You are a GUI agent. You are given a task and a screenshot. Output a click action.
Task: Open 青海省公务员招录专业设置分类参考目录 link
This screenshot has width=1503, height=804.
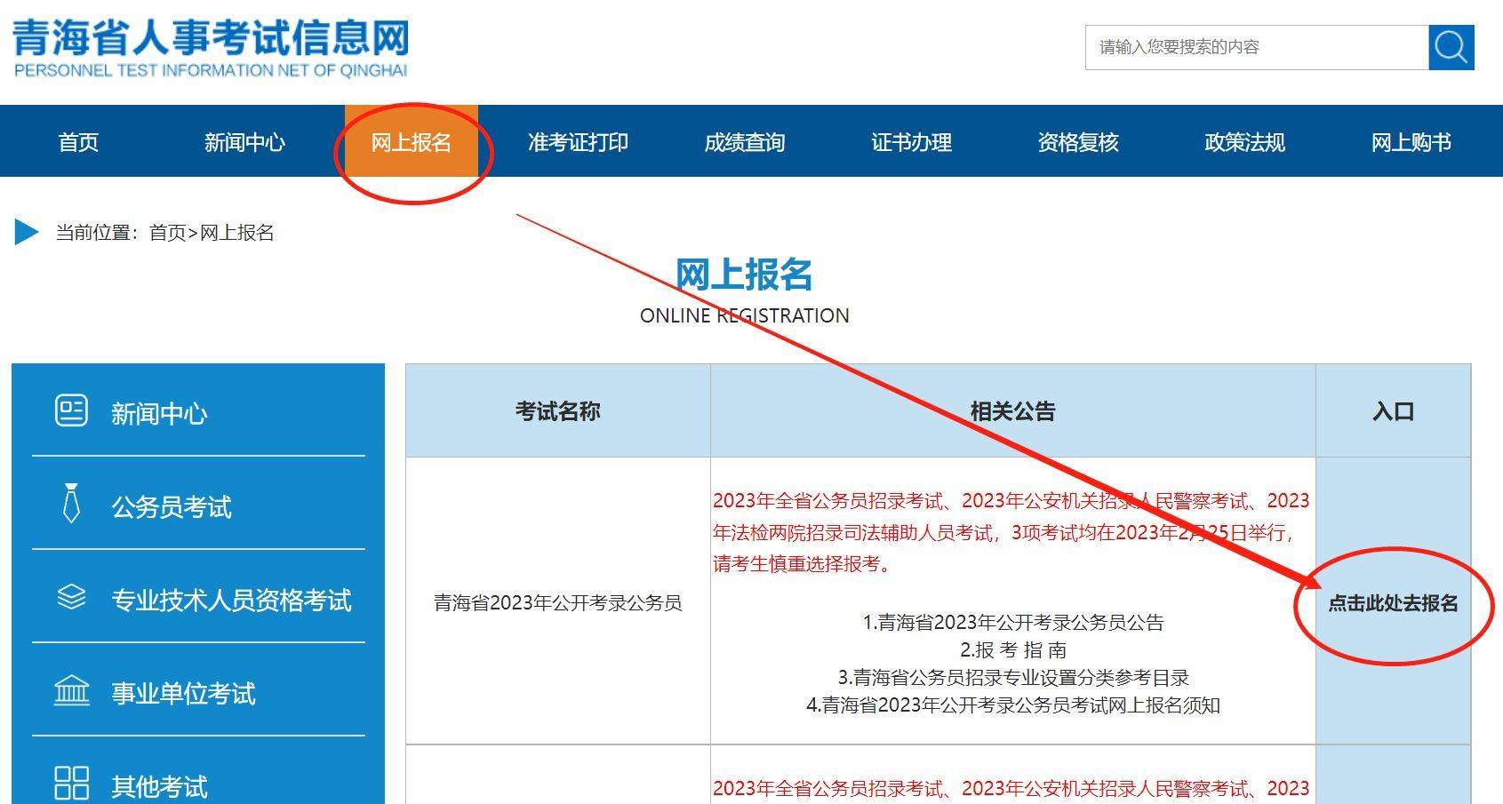pyautogui.click(x=1013, y=678)
